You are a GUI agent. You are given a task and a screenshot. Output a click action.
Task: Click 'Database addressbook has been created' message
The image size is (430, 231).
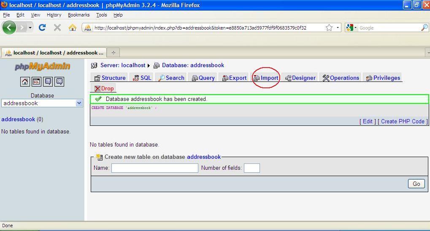click(x=156, y=99)
